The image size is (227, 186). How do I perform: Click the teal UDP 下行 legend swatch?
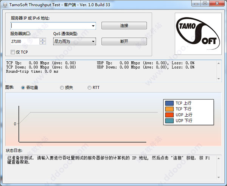pyautogui.click(x=169, y=120)
